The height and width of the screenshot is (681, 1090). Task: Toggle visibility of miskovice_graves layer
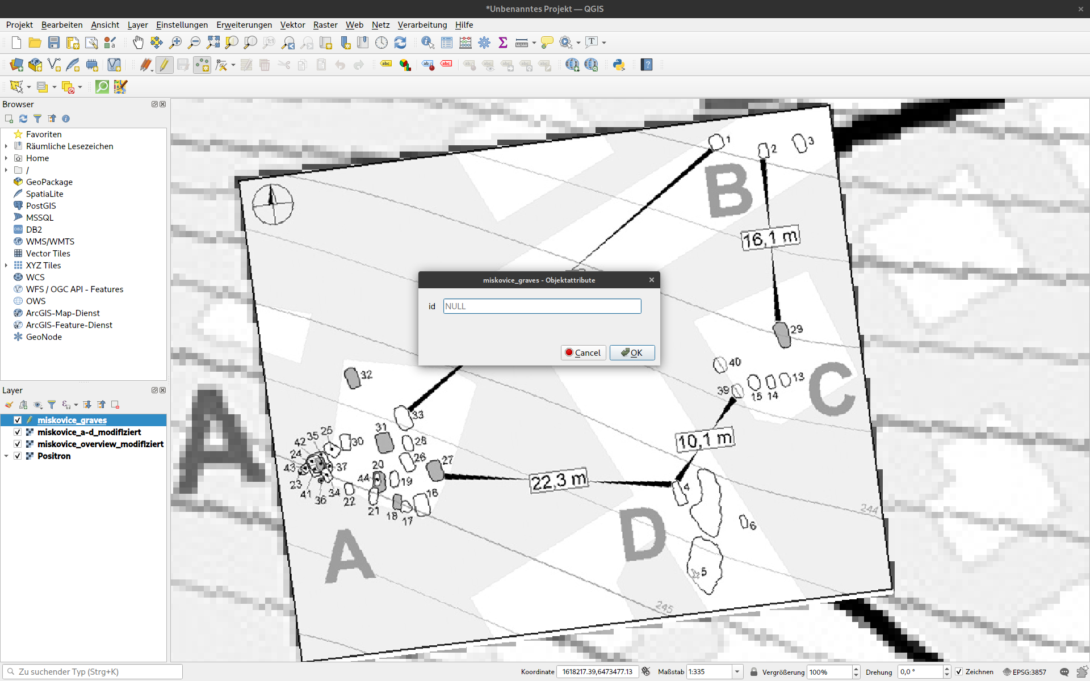click(x=18, y=420)
